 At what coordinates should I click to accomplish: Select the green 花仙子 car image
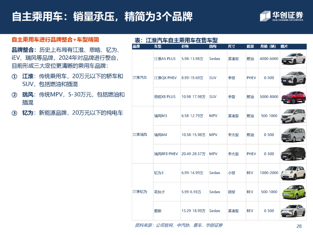coord(293,192)
